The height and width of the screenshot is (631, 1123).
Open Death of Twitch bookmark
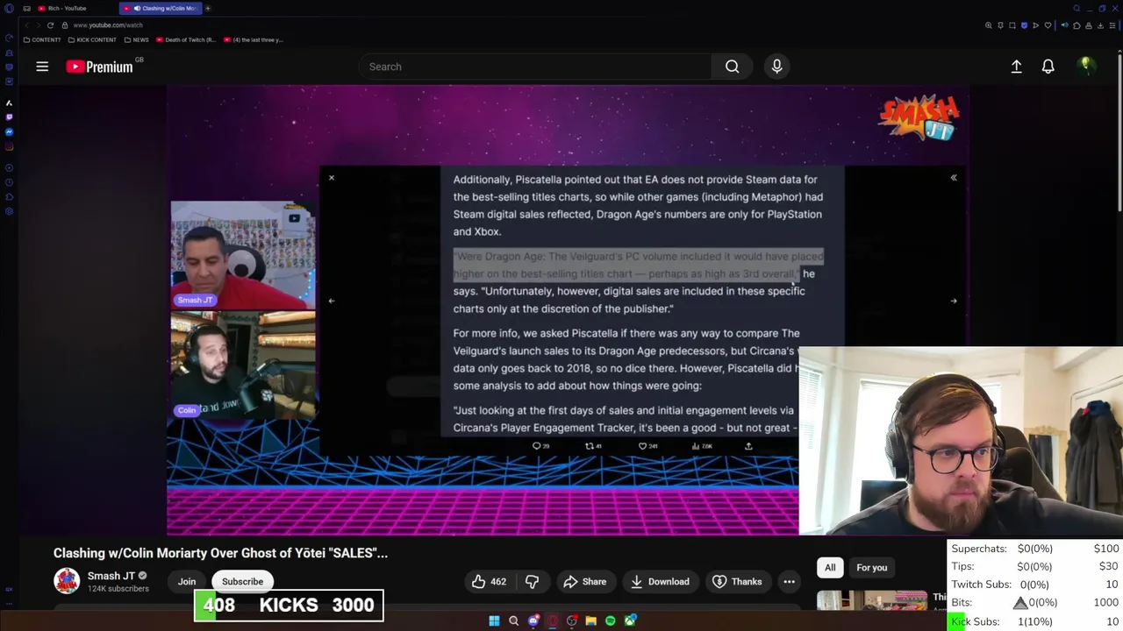point(186,39)
